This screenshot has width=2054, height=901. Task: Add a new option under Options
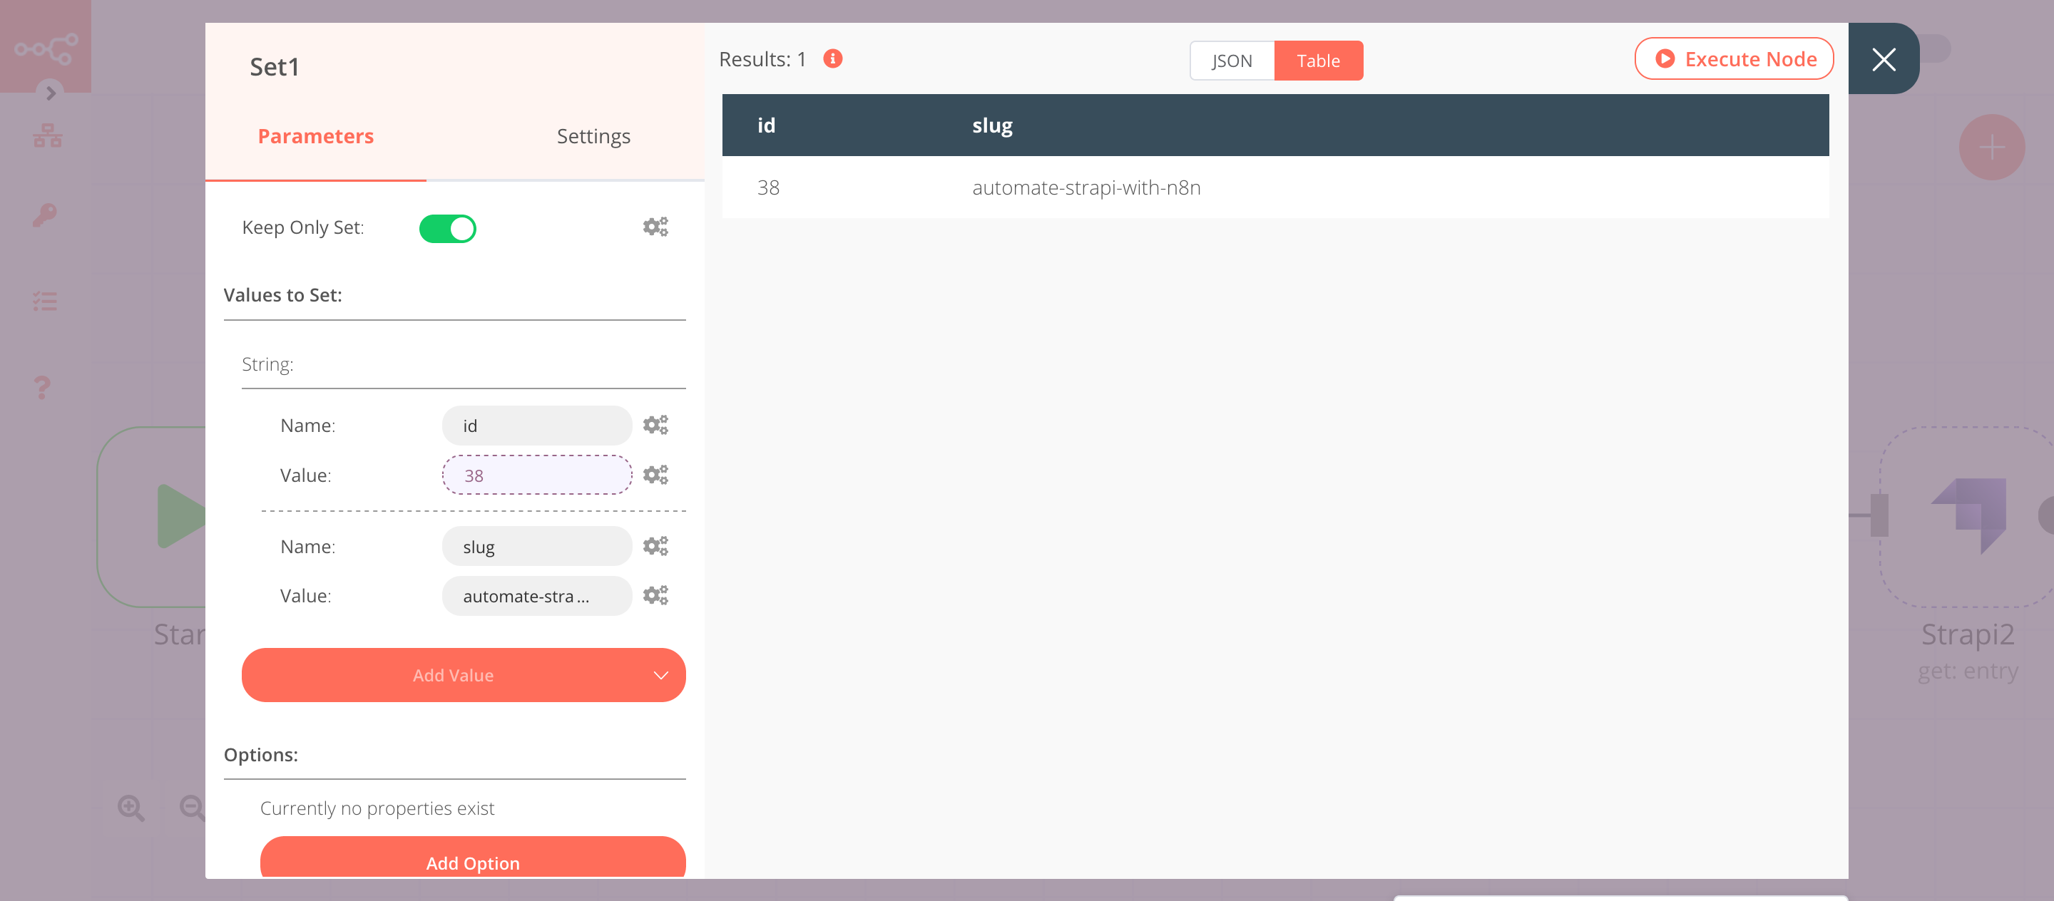(x=473, y=863)
